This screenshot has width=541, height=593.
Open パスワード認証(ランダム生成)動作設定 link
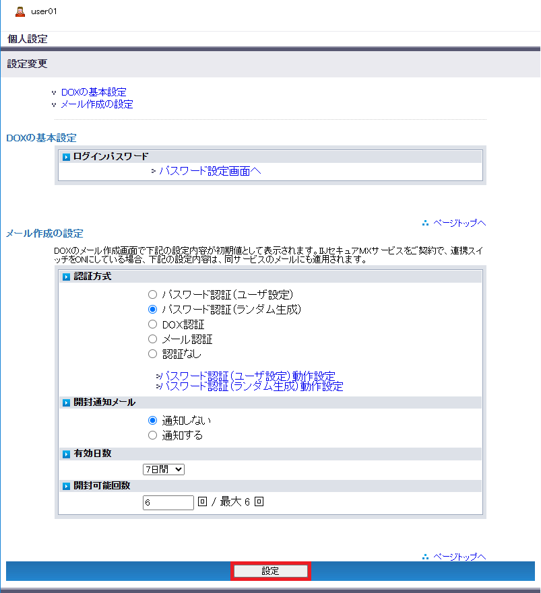point(254,386)
